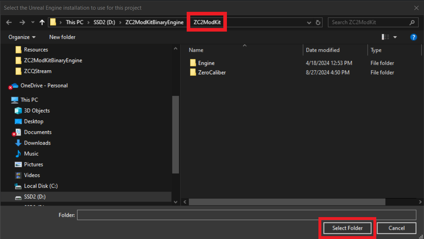The width and height of the screenshot is (424, 239).
Task: Go up one folder level
Action: [42, 22]
